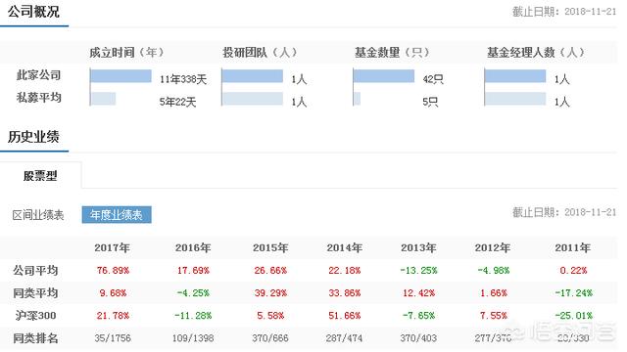Click the -4.98% company average value
This screenshot has height=352, width=627.
pyautogui.click(x=494, y=271)
